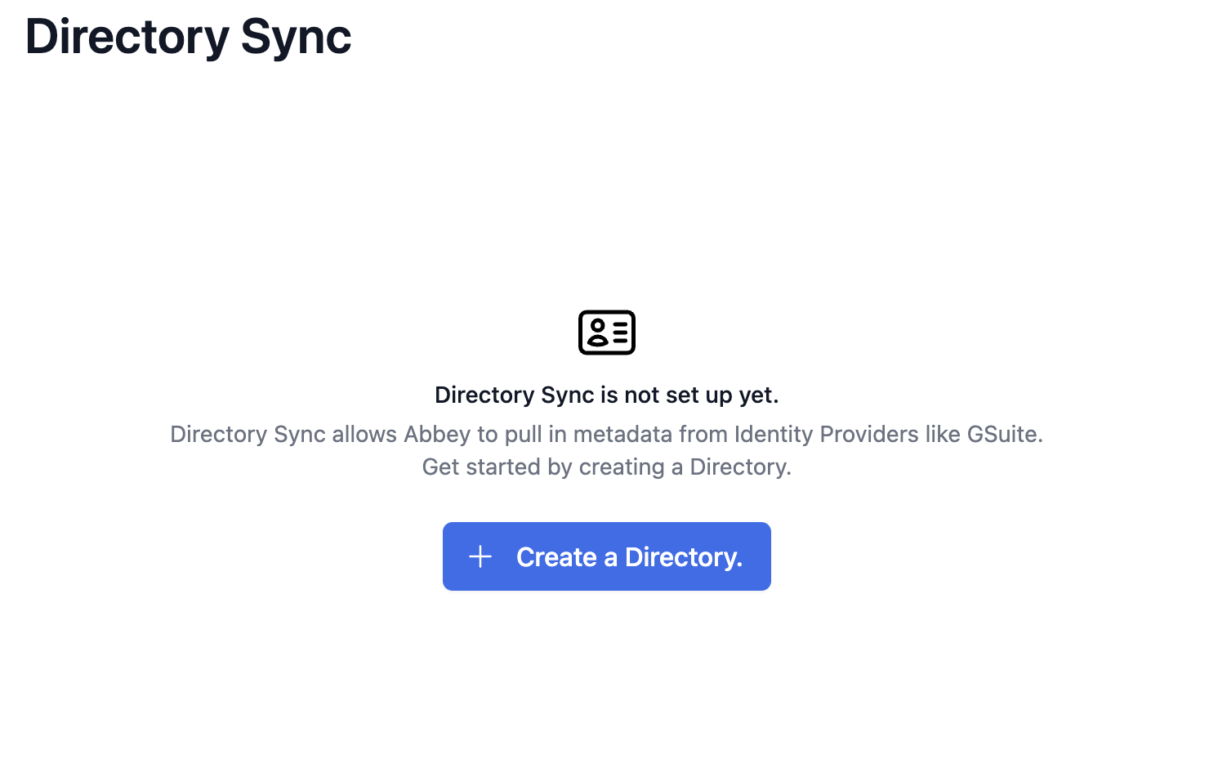
Task: Click the word "Create" on the blue button
Action: pyautogui.click(x=556, y=557)
